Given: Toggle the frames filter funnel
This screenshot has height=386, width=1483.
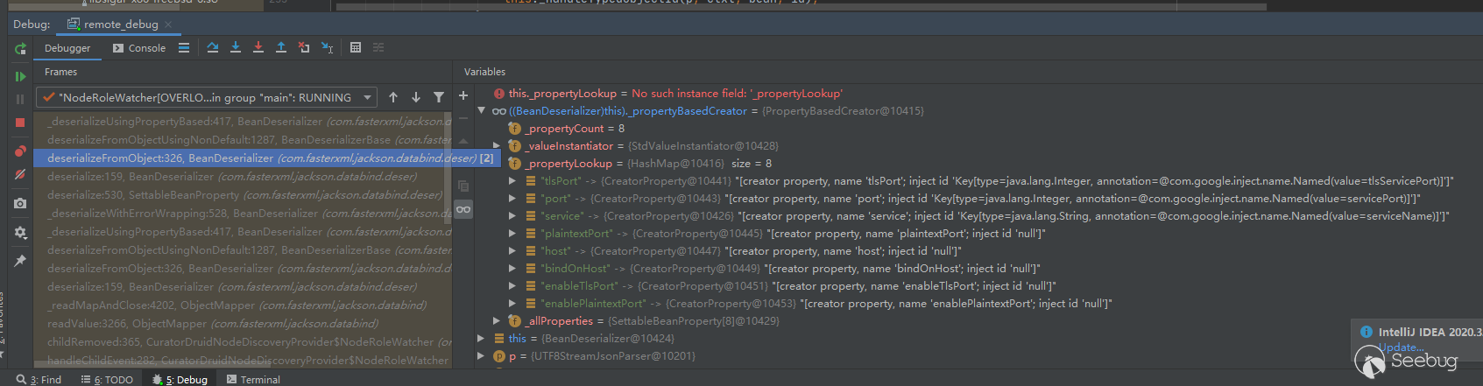Looking at the screenshot, I should (x=439, y=97).
